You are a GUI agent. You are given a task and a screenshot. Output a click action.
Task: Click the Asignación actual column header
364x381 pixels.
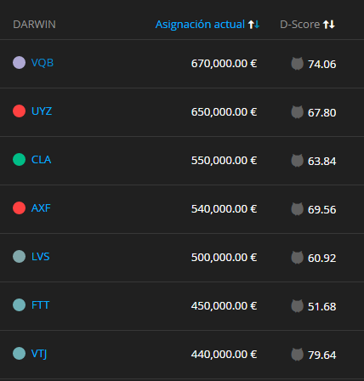point(200,25)
